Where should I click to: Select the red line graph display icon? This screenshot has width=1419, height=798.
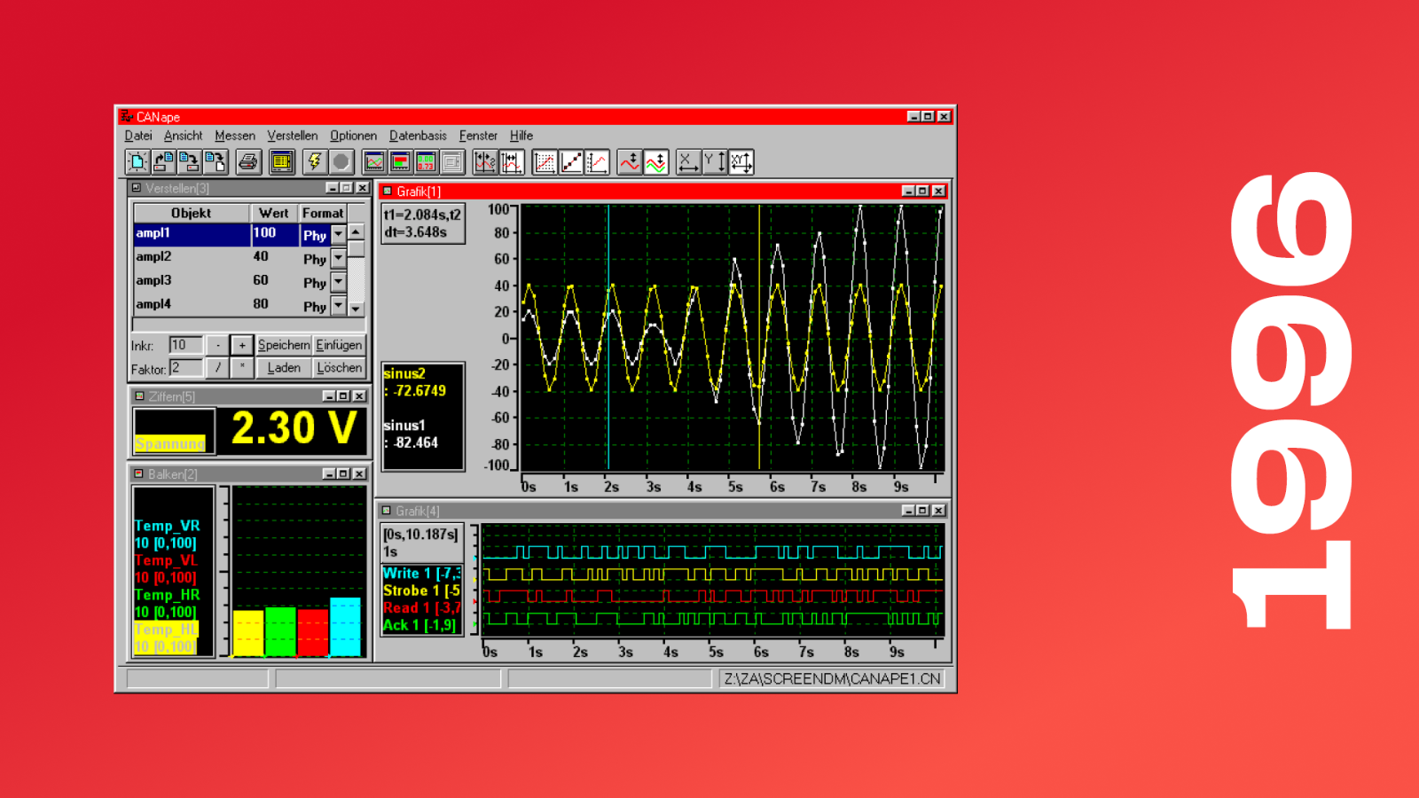tap(597, 161)
